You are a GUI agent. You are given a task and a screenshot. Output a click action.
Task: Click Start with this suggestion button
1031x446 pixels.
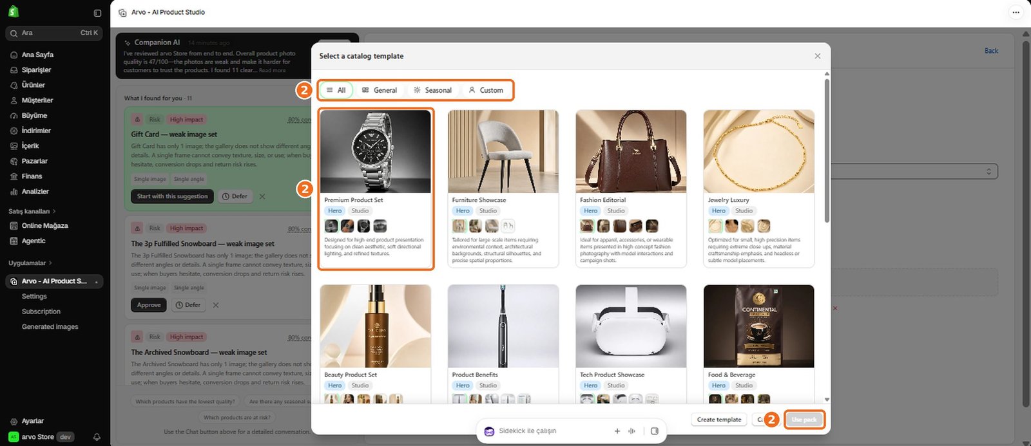[x=172, y=196]
